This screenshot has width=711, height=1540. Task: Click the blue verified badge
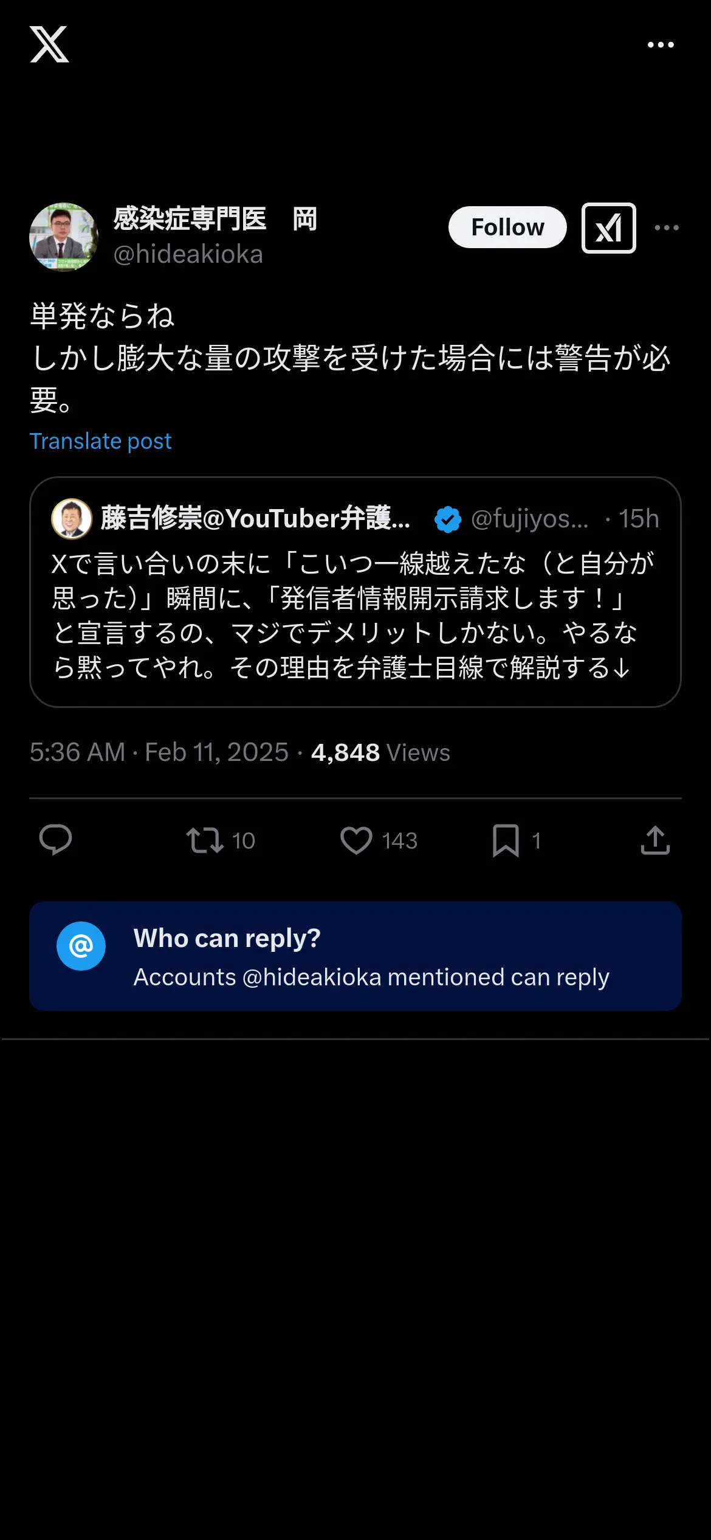pos(448,519)
